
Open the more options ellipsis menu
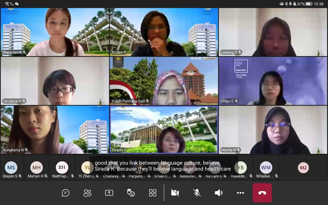(240, 193)
